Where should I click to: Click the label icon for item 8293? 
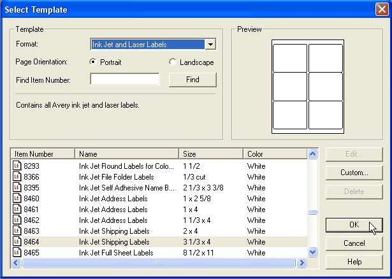click(17, 166)
